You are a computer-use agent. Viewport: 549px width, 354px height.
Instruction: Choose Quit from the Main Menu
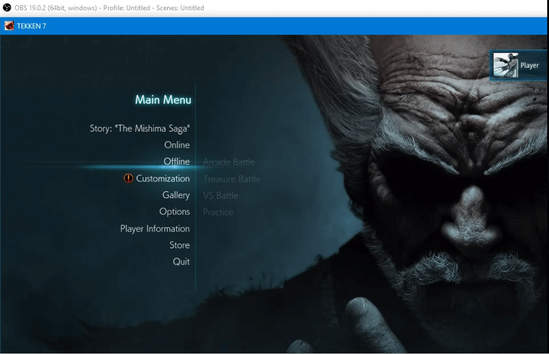point(181,262)
